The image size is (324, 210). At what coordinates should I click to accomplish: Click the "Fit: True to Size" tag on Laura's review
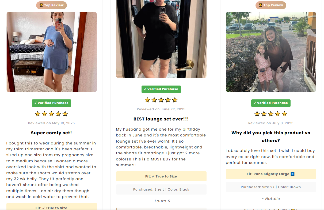pyautogui.click(x=161, y=176)
